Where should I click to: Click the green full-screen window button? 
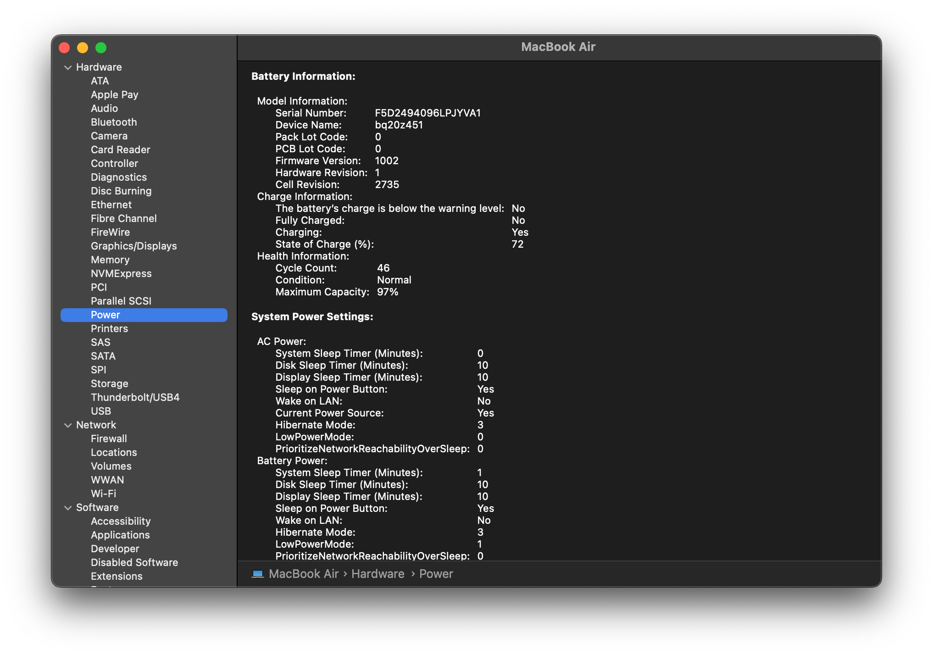point(101,48)
